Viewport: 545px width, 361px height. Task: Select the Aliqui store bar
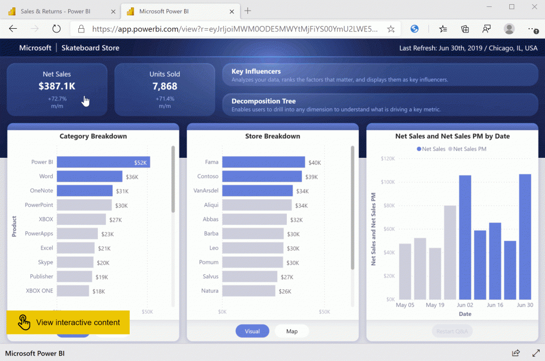tap(257, 205)
